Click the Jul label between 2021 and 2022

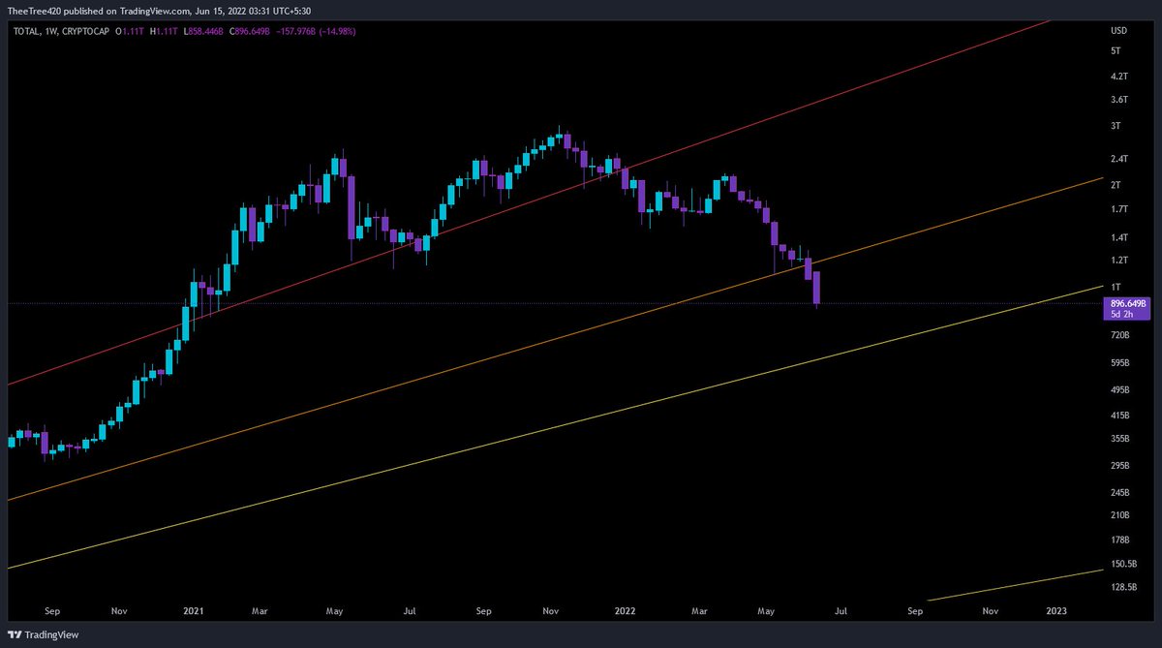tap(410, 611)
